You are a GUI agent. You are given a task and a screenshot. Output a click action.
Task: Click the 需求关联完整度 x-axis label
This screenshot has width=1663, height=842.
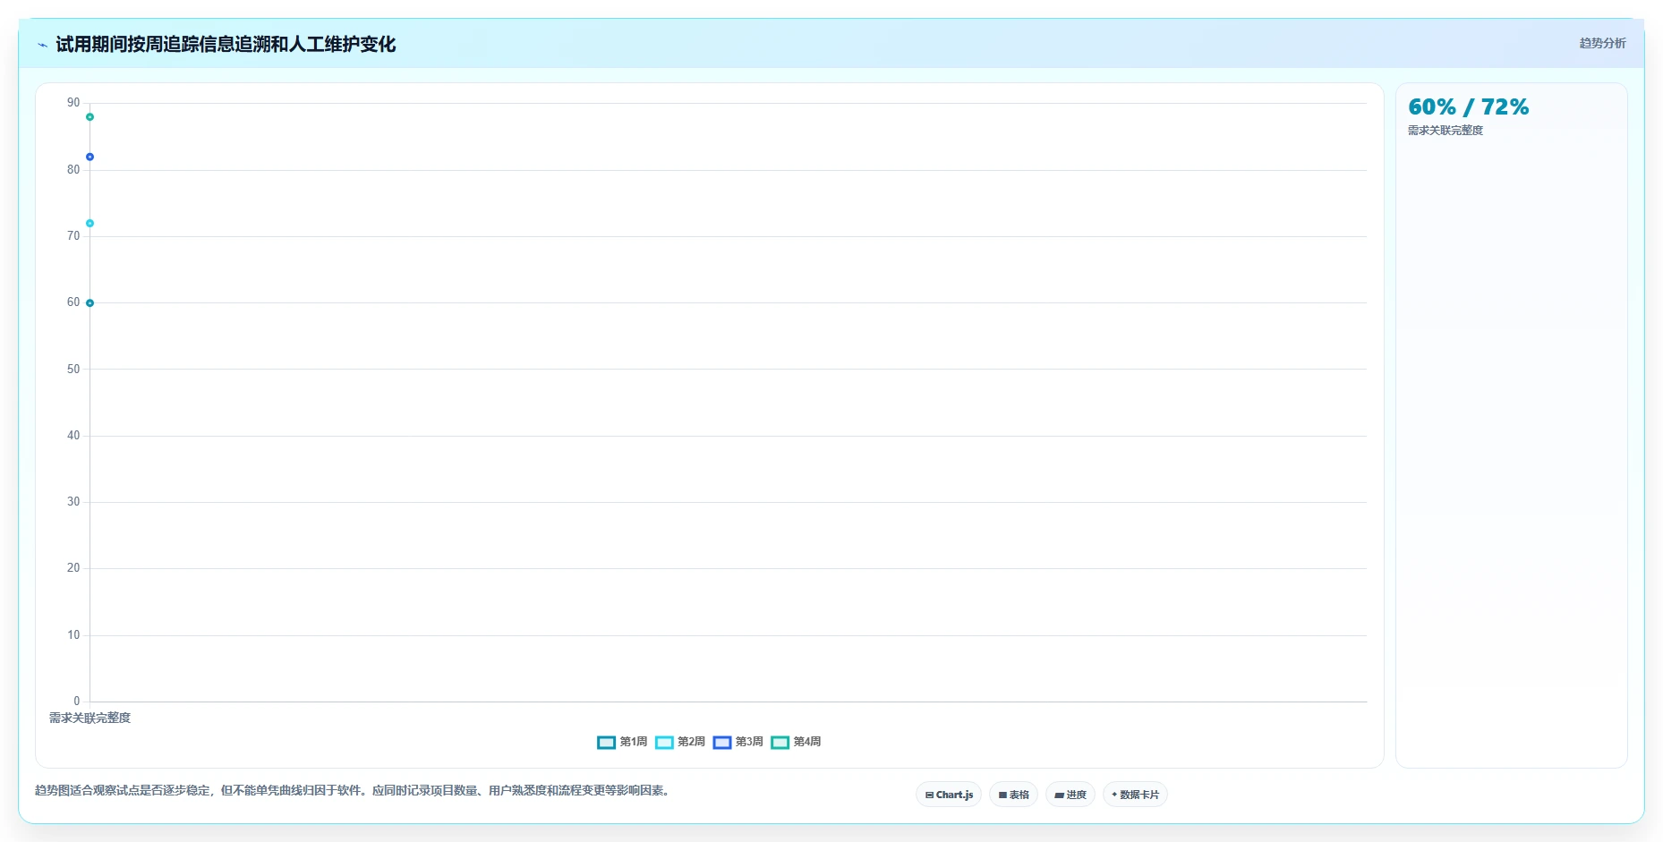point(90,718)
